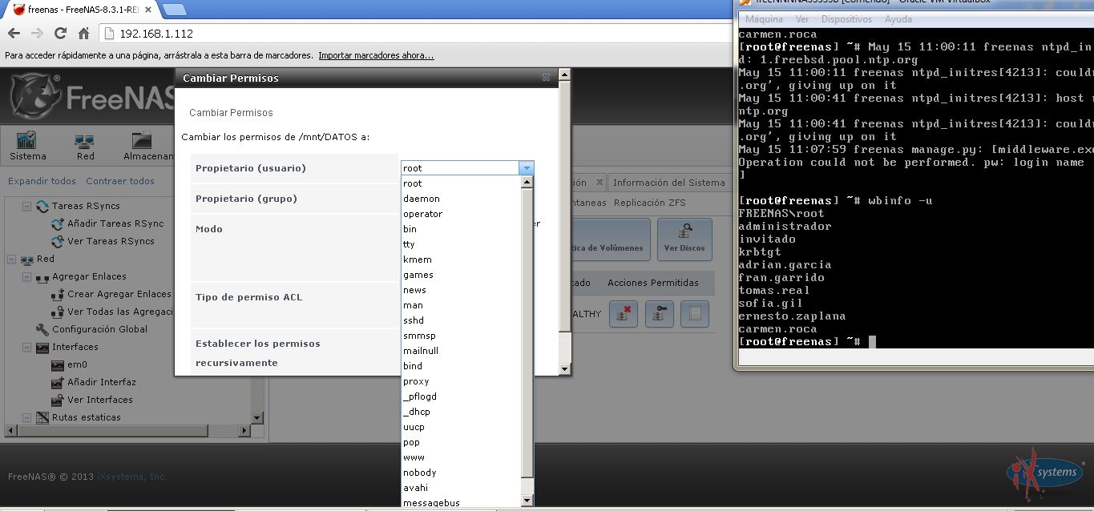Collapse the Rutas estaticas tree node
Viewport: 1094px width, 511px height.
tap(26, 417)
